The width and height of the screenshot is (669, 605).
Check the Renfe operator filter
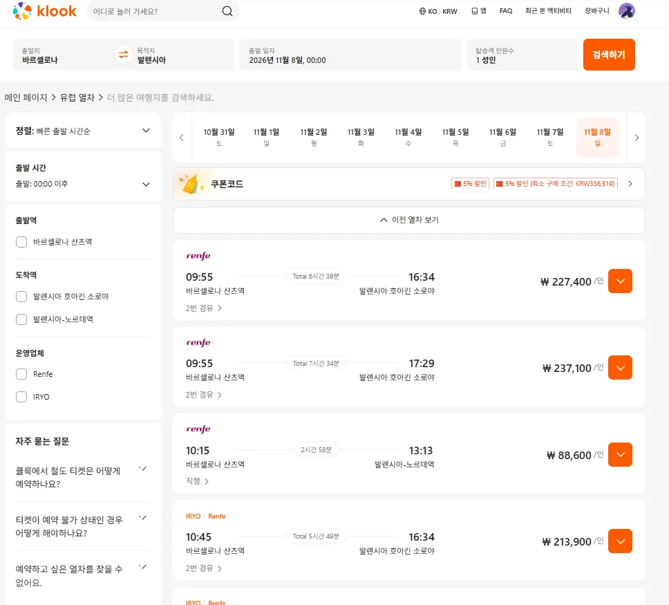click(x=21, y=374)
